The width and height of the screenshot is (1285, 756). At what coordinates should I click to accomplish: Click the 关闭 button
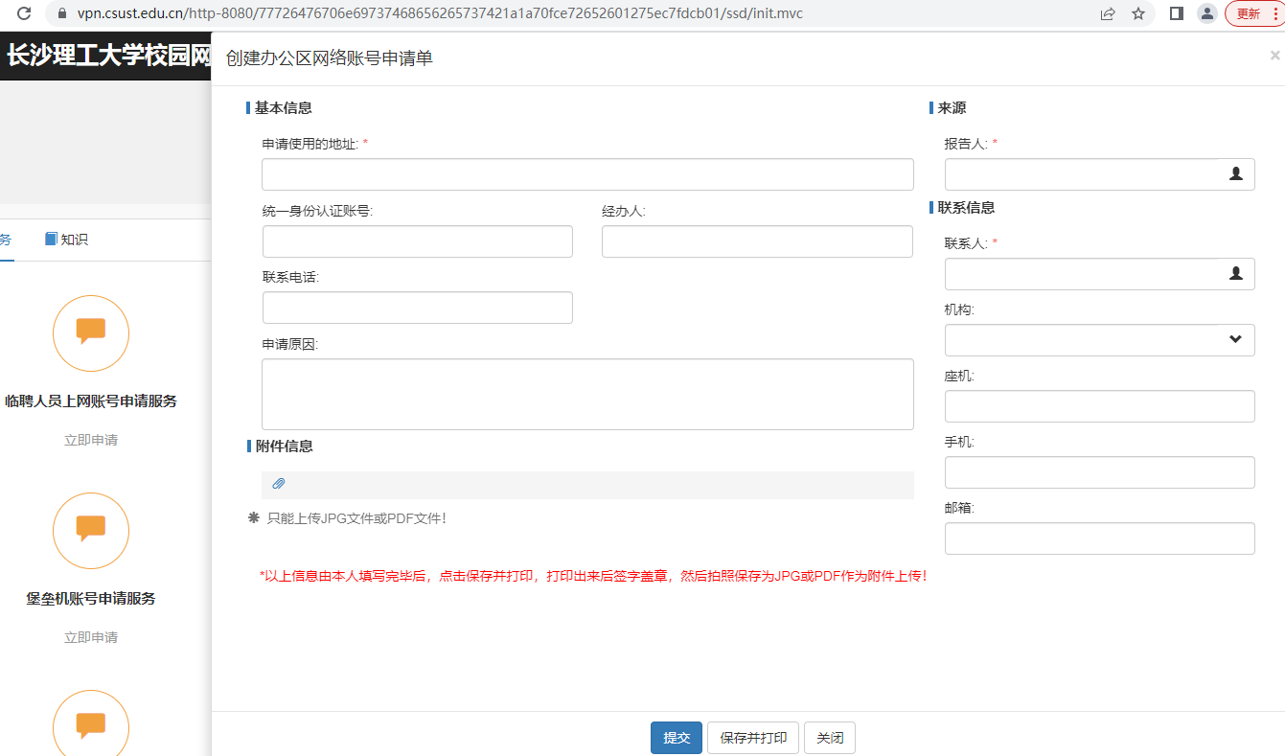(x=829, y=738)
